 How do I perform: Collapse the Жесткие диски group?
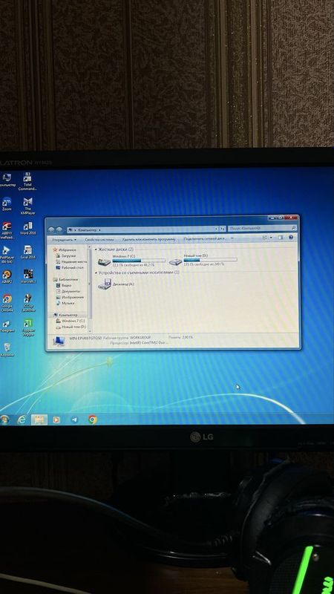[x=96, y=249]
